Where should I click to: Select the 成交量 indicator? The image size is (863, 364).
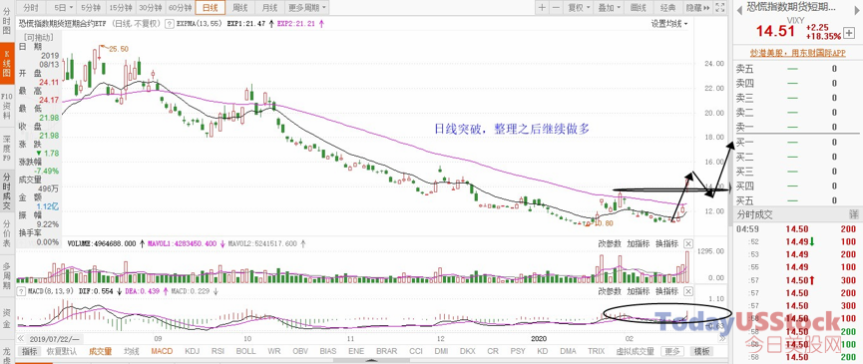tap(100, 351)
